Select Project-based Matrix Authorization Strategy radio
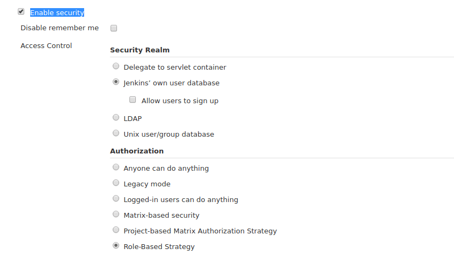 [x=116, y=230]
